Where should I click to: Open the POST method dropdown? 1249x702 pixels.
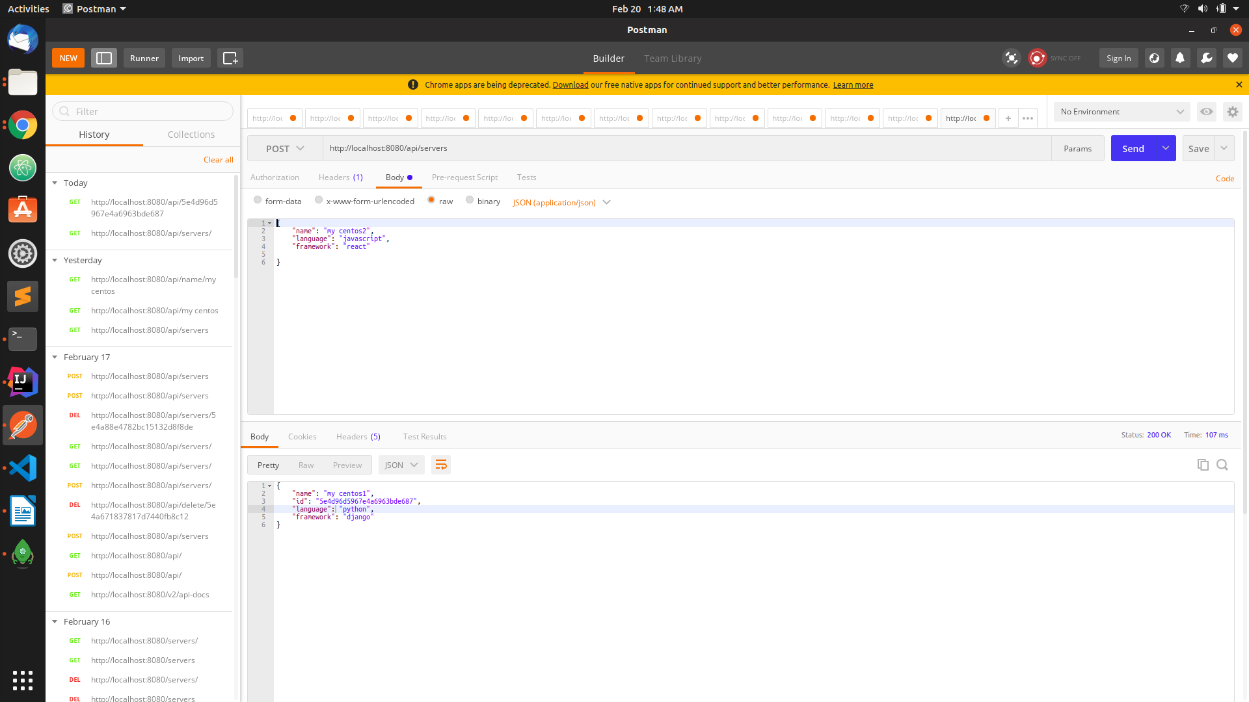click(x=284, y=148)
